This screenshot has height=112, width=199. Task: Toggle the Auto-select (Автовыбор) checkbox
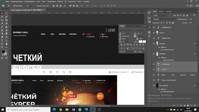15,6
